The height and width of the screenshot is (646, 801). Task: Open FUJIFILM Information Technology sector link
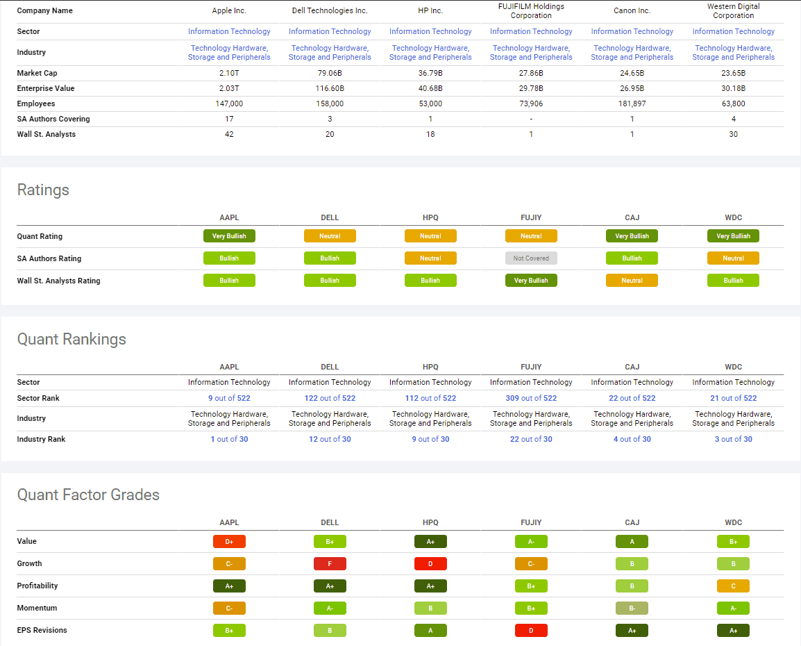(531, 31)
